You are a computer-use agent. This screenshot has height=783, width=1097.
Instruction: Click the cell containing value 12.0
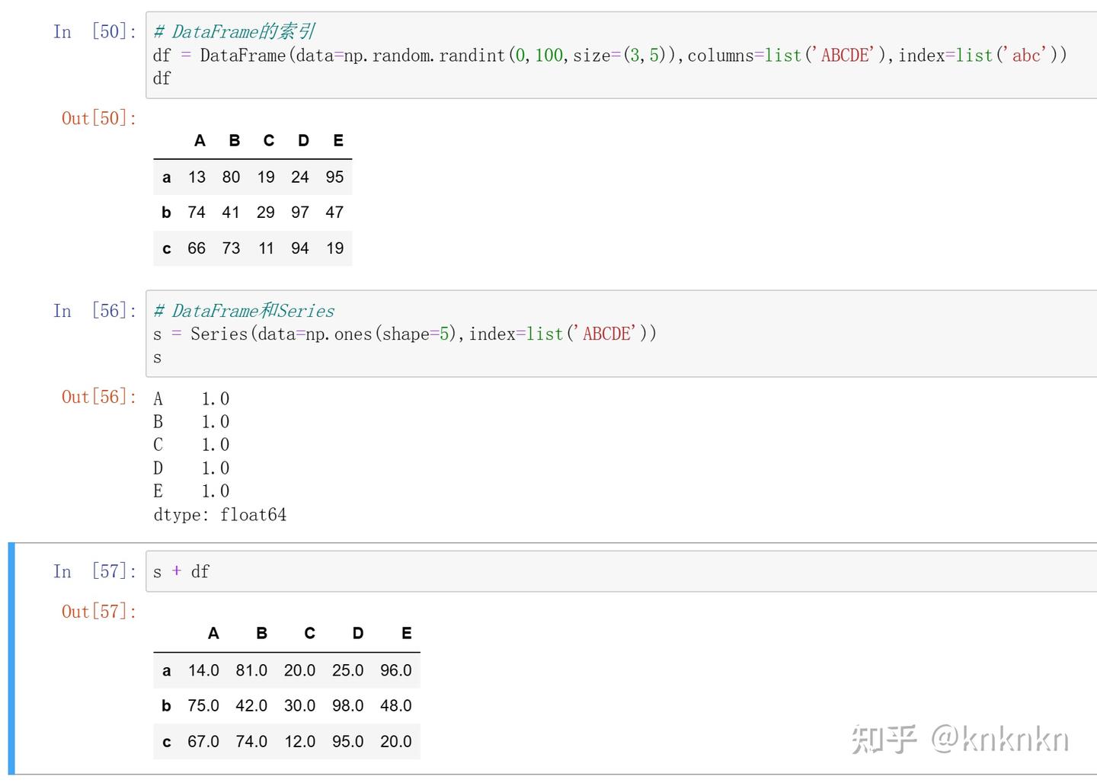[299, 742]
